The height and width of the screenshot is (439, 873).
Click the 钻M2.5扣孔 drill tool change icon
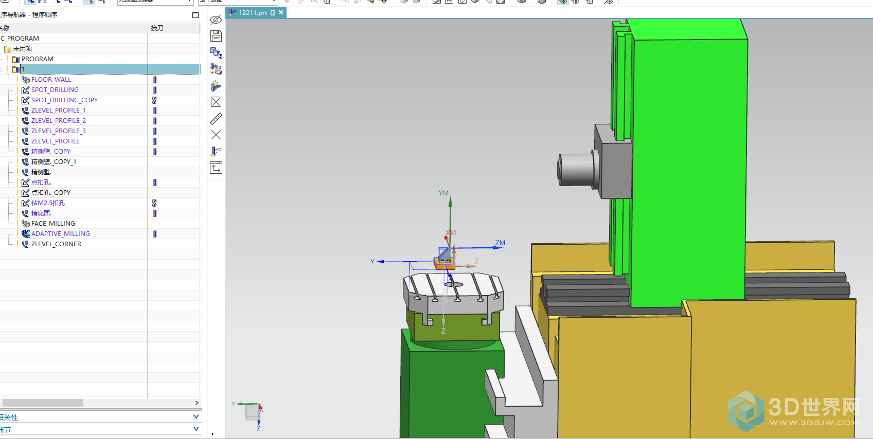pos(154,203)
